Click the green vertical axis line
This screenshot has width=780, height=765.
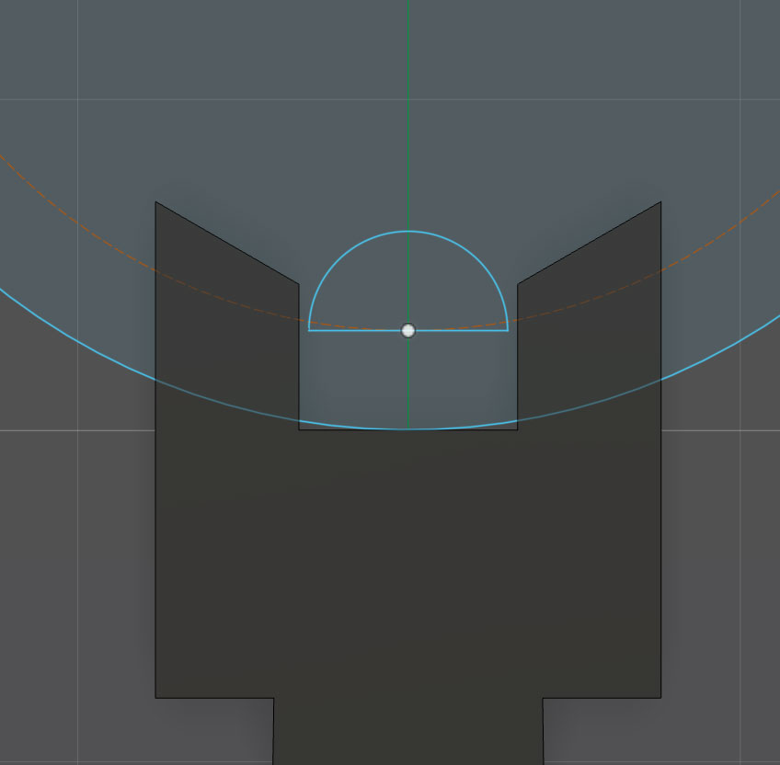click(408, 110)
